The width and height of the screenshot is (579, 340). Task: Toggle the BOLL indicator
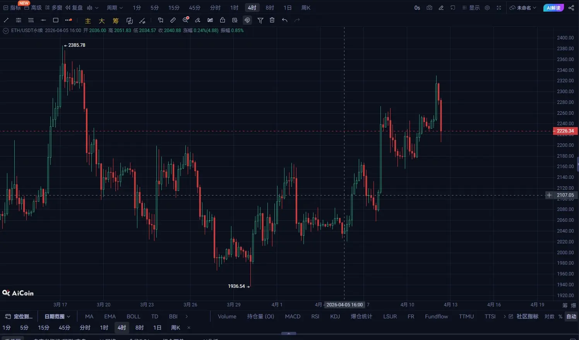[x=134, y=316]
